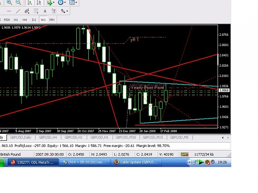The image size is (258, 193).
Task: Open the GBPUSD,M5 chart tab
Action: point(179,137)
